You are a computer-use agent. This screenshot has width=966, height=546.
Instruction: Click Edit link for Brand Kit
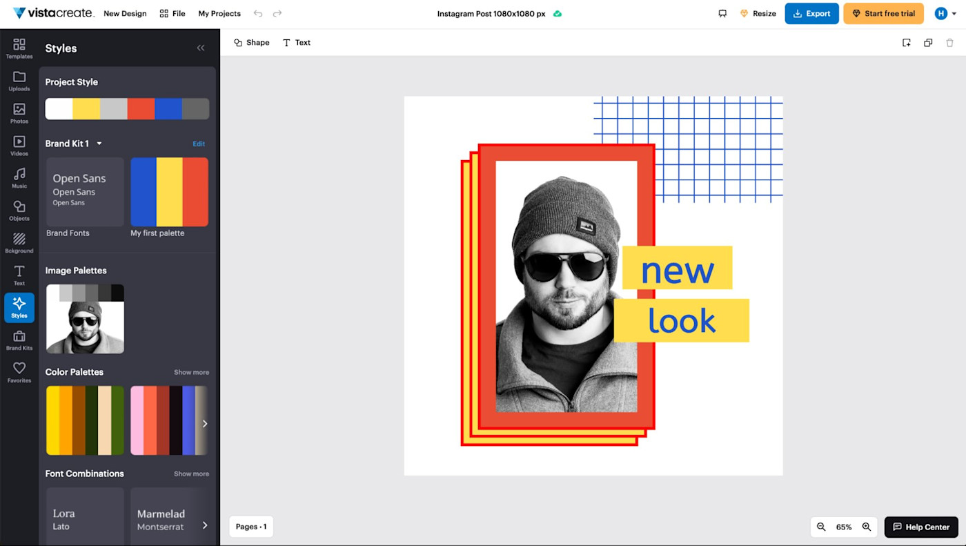click(199, 144)
